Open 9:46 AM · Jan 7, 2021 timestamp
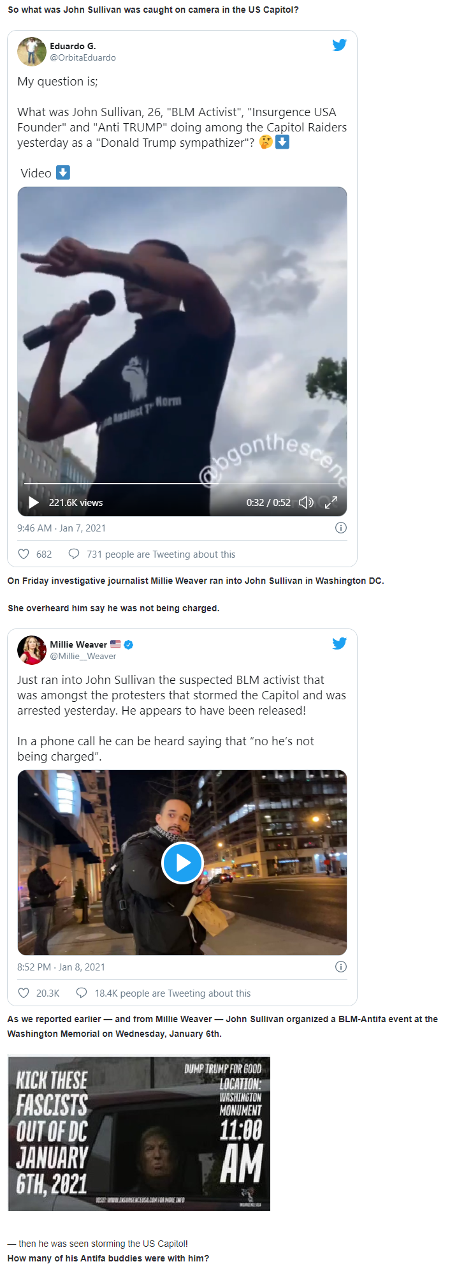This screenshot has height=1271, width=450. (61, 528)
